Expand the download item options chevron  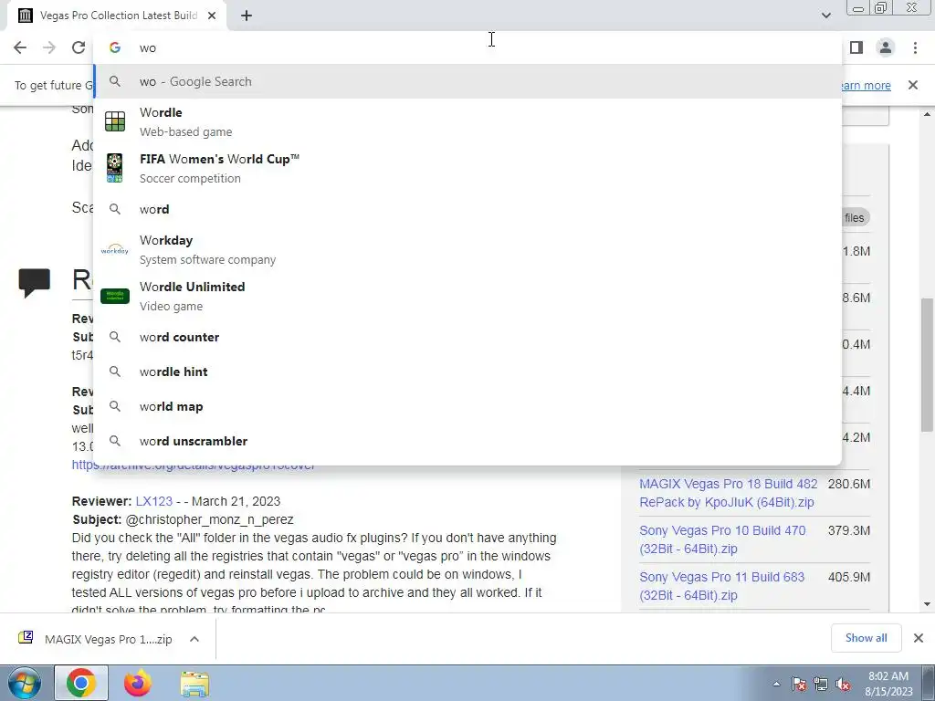[x=194, y=639]
